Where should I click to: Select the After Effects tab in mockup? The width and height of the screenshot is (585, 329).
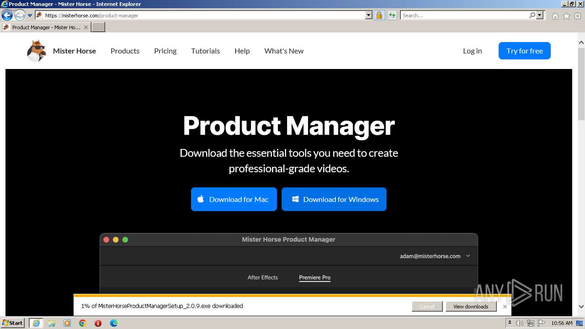pyautogui.click(x=263, y=277)
